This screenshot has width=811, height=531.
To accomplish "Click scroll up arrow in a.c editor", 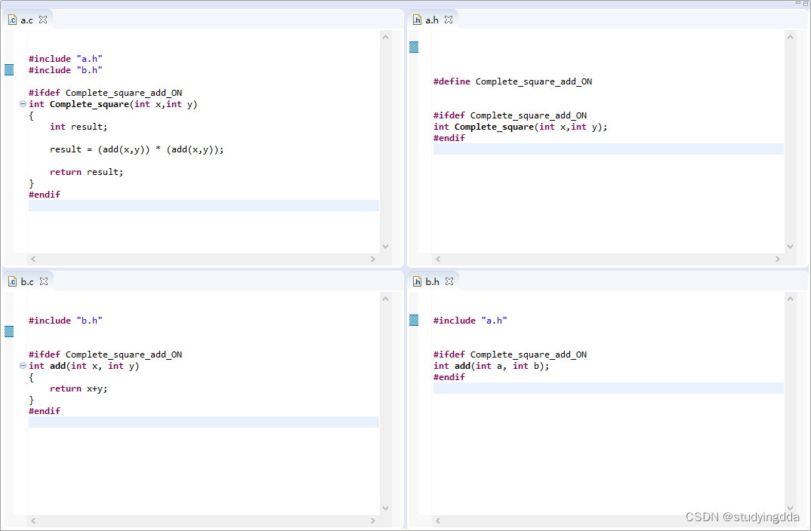I will click(x=385, y=37).
